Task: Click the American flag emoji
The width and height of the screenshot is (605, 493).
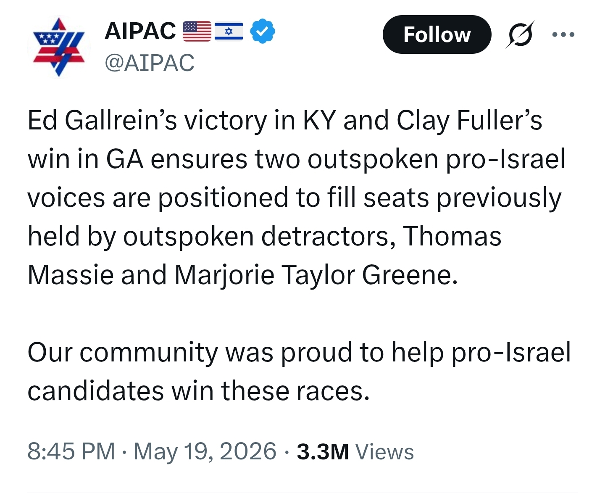Action: (x=197, y=32)
